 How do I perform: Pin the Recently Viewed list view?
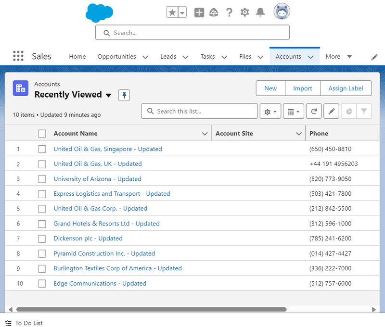124,95
